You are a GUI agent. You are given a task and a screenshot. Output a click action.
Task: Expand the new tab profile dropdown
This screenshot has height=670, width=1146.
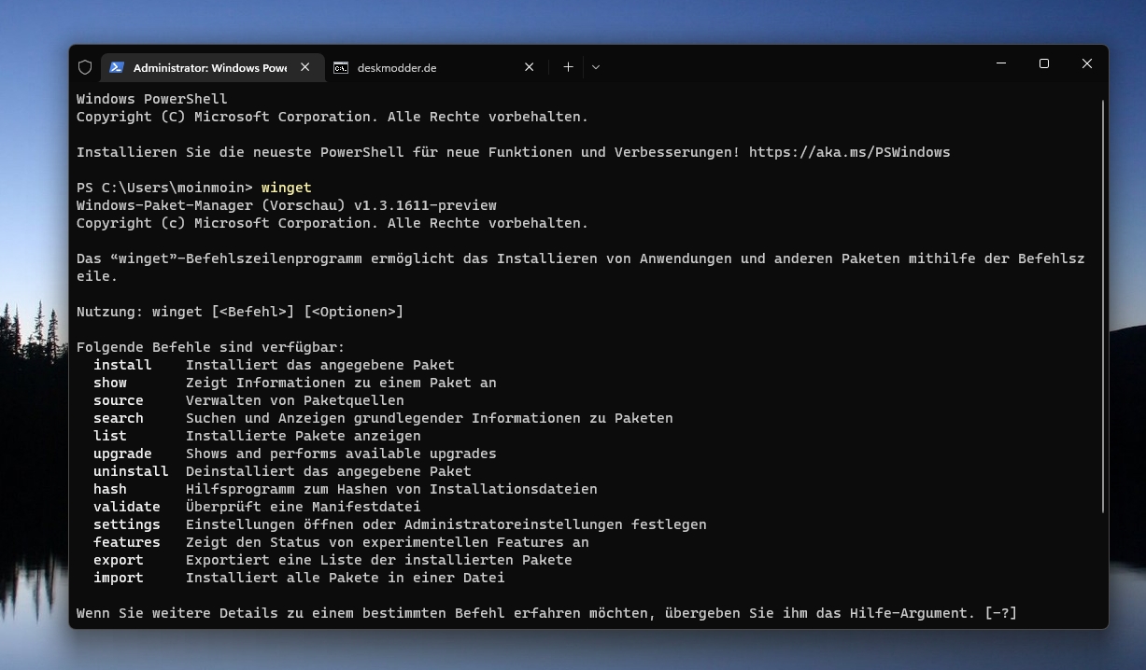(596, 67)
